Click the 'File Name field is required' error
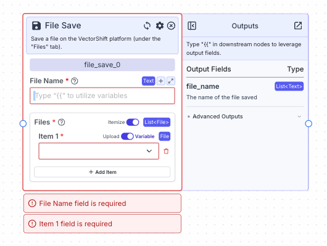Viewport: 327px width, 246px height. pos(102,203)
